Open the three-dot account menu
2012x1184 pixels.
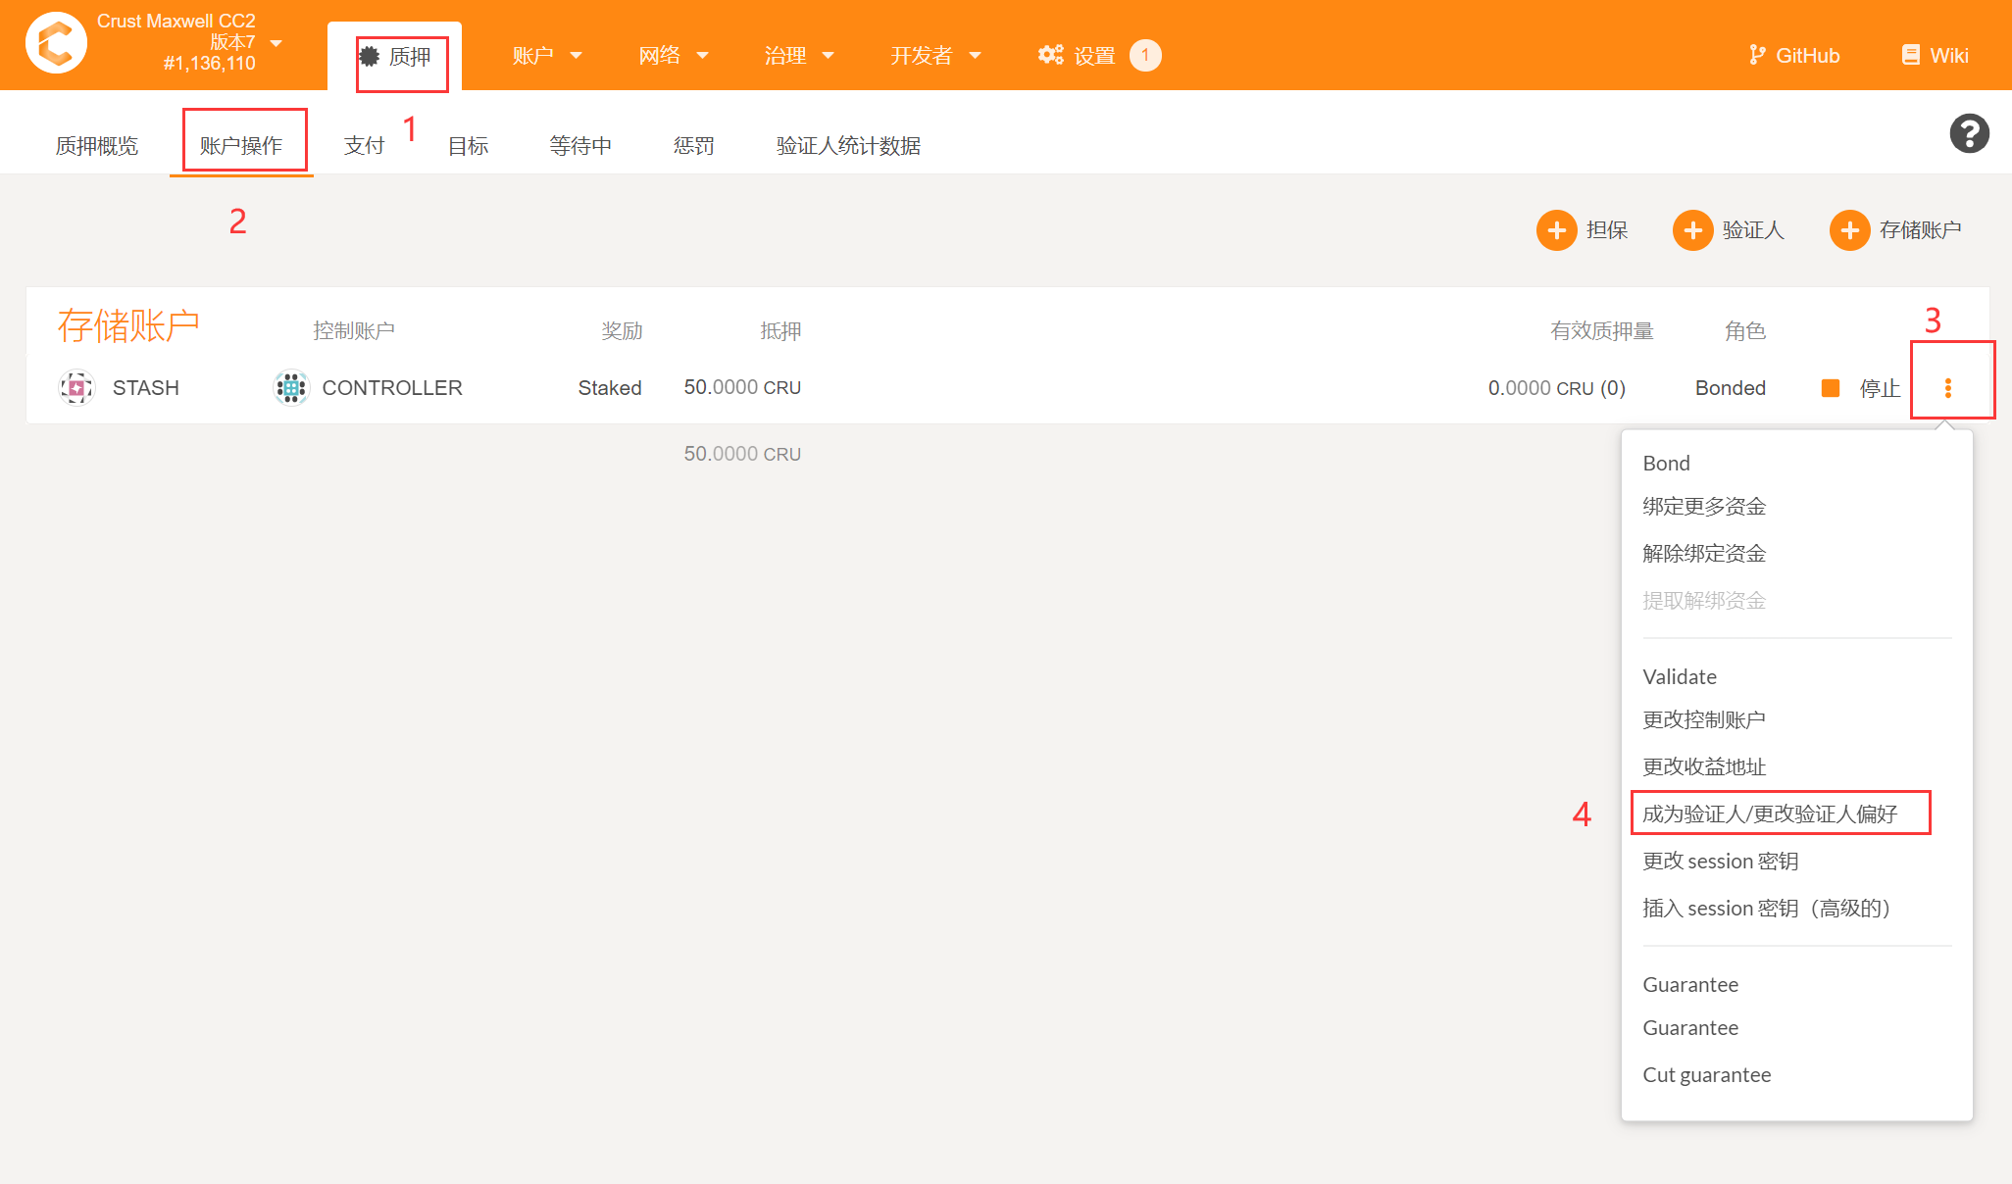[1948, 388]
